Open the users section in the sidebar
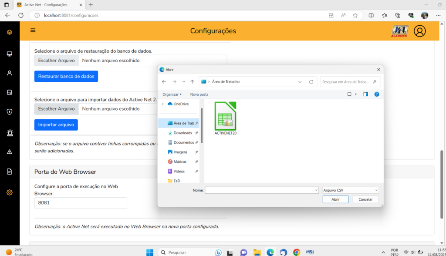 click(x=9, y=73)
